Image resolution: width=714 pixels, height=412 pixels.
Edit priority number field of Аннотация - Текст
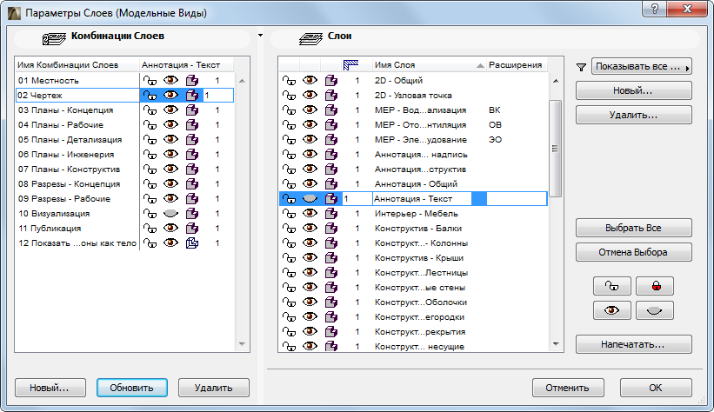tap(357, 199)
